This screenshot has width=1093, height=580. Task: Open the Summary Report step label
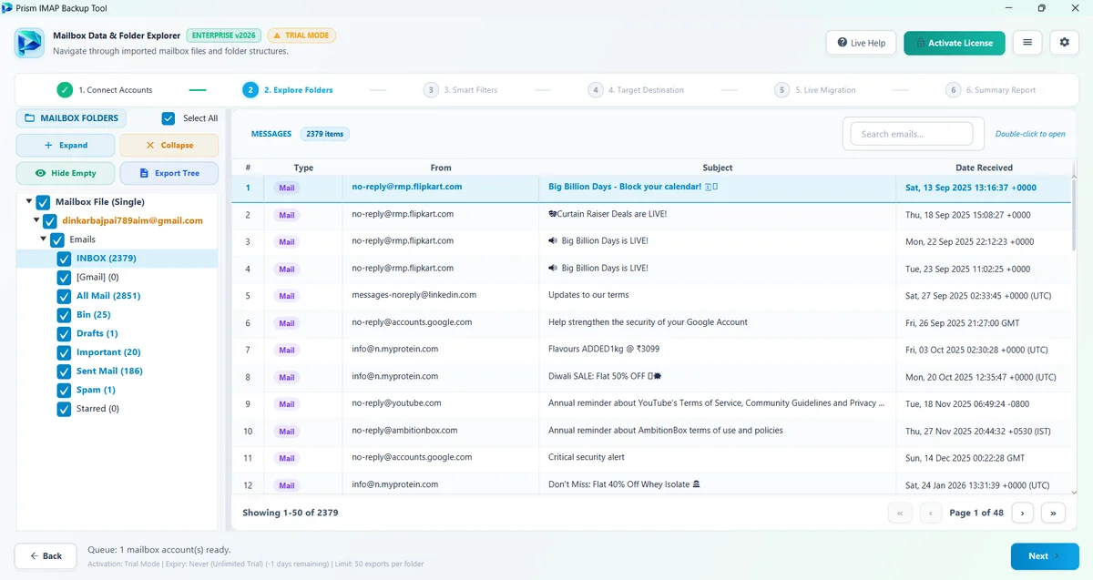1001,90
